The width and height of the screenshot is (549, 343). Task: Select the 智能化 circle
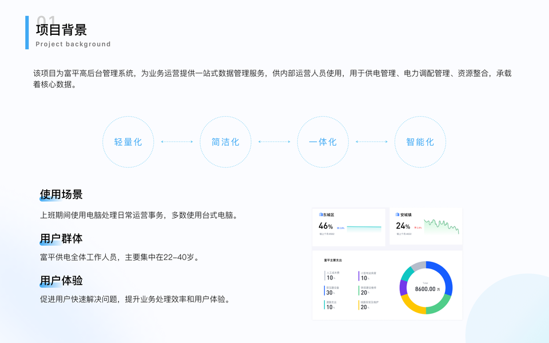[x=420, y=142]
